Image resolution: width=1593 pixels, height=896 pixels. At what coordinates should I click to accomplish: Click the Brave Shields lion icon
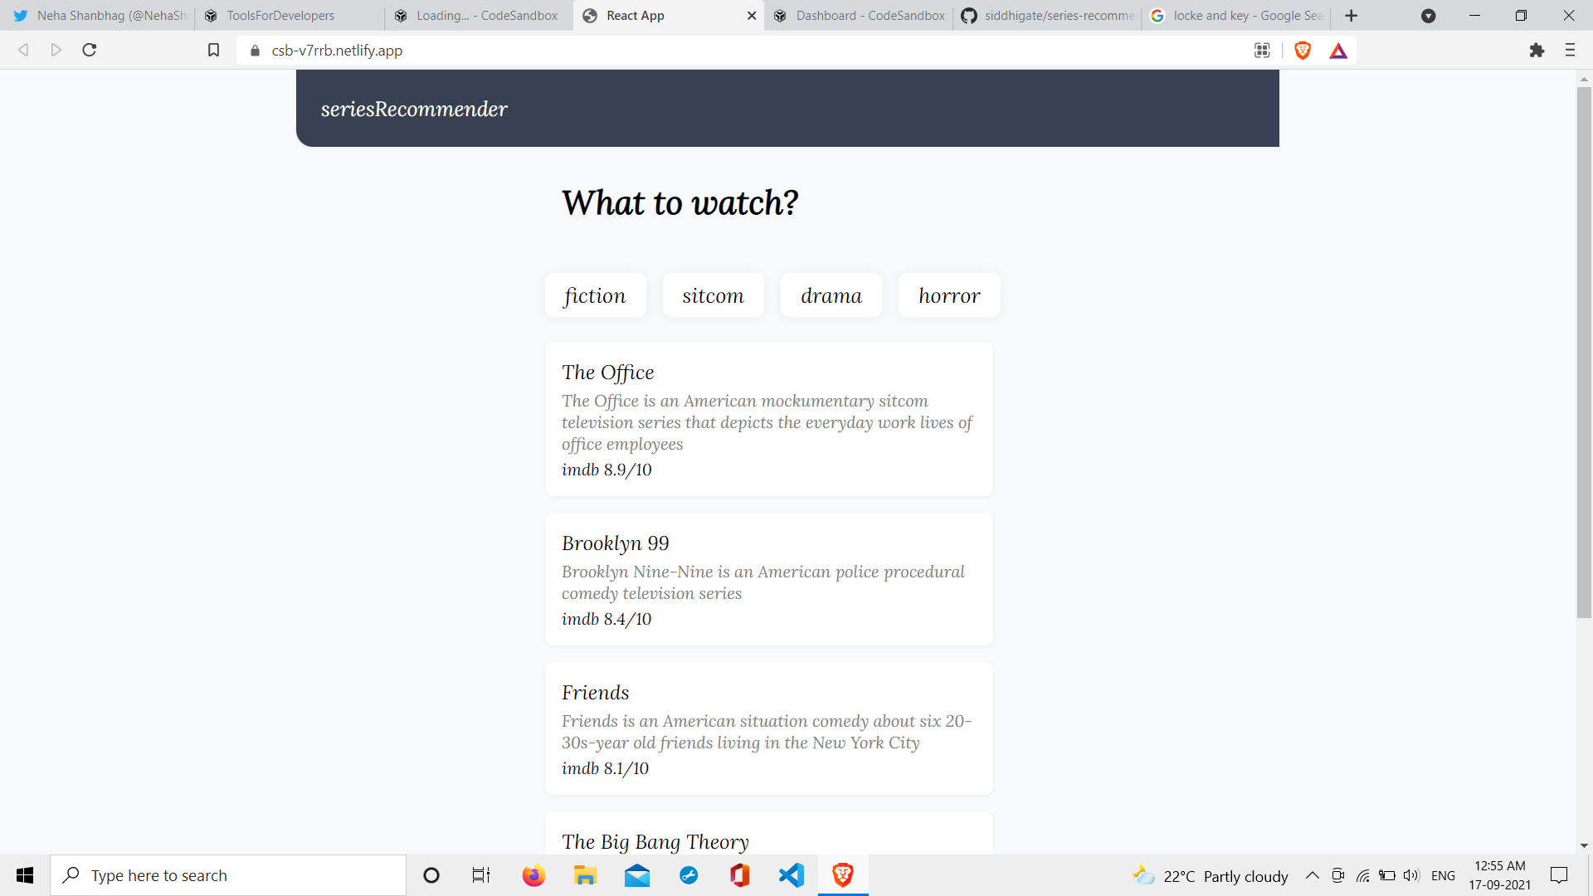(x=1303, y=51)
